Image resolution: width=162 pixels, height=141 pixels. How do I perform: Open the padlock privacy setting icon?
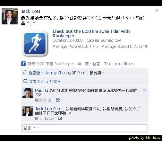pos(80,64)
